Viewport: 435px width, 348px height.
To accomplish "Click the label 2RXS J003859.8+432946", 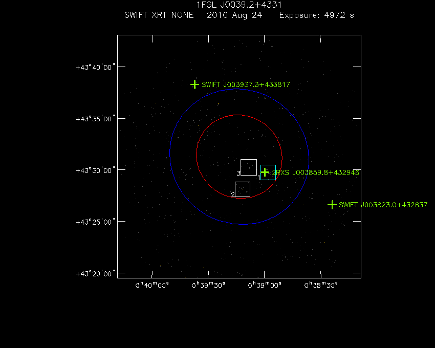I will pos(315,172).
